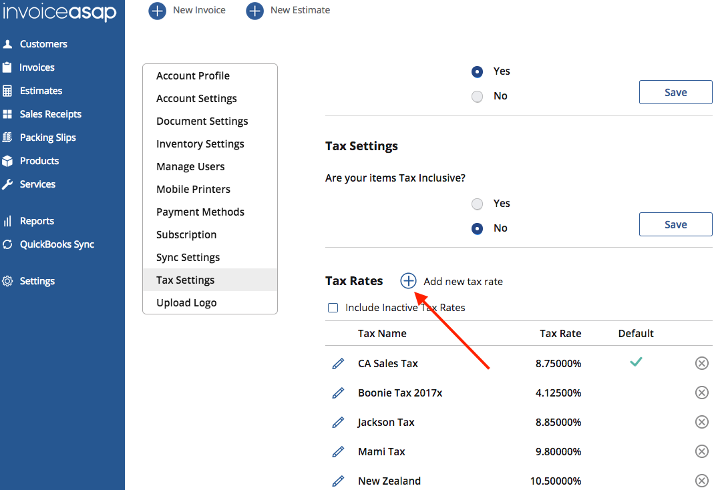Go to Customers in sidebar
The width and height of the screenshot is (716, 490).
pos(43,44)
